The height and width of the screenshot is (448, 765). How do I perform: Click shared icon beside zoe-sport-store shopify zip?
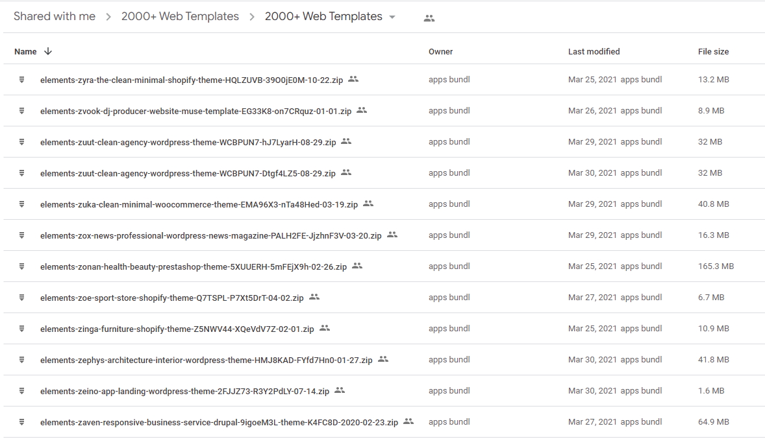coord(314,297)
